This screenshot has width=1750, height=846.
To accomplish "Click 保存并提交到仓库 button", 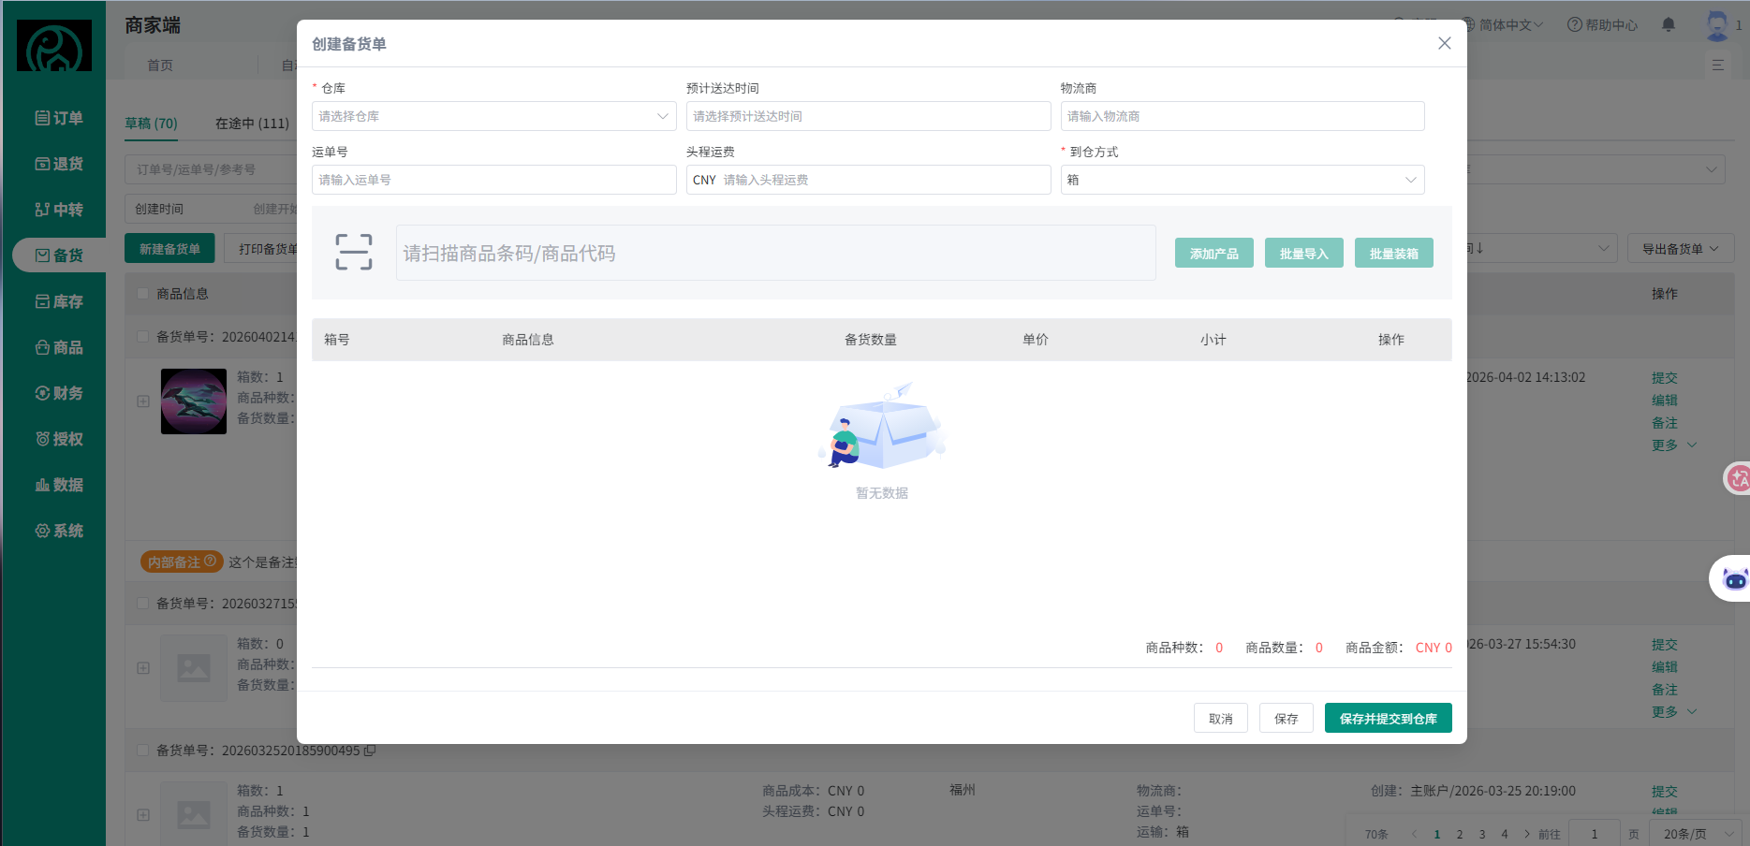I will pyautogui.click(x=1389, y=718).
